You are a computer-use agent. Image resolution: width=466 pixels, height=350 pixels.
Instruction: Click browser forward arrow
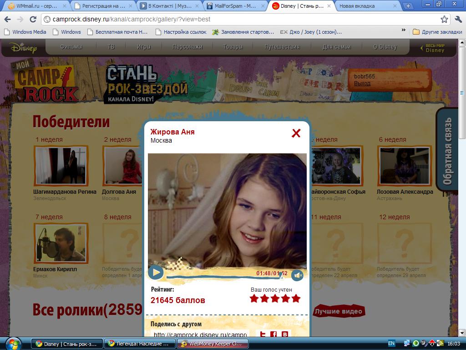(20, 19)
